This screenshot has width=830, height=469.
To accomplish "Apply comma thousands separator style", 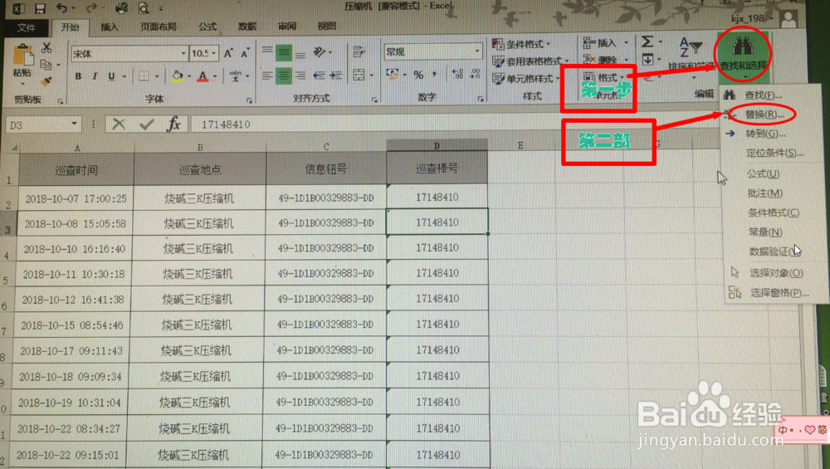I will coord(434,75).
